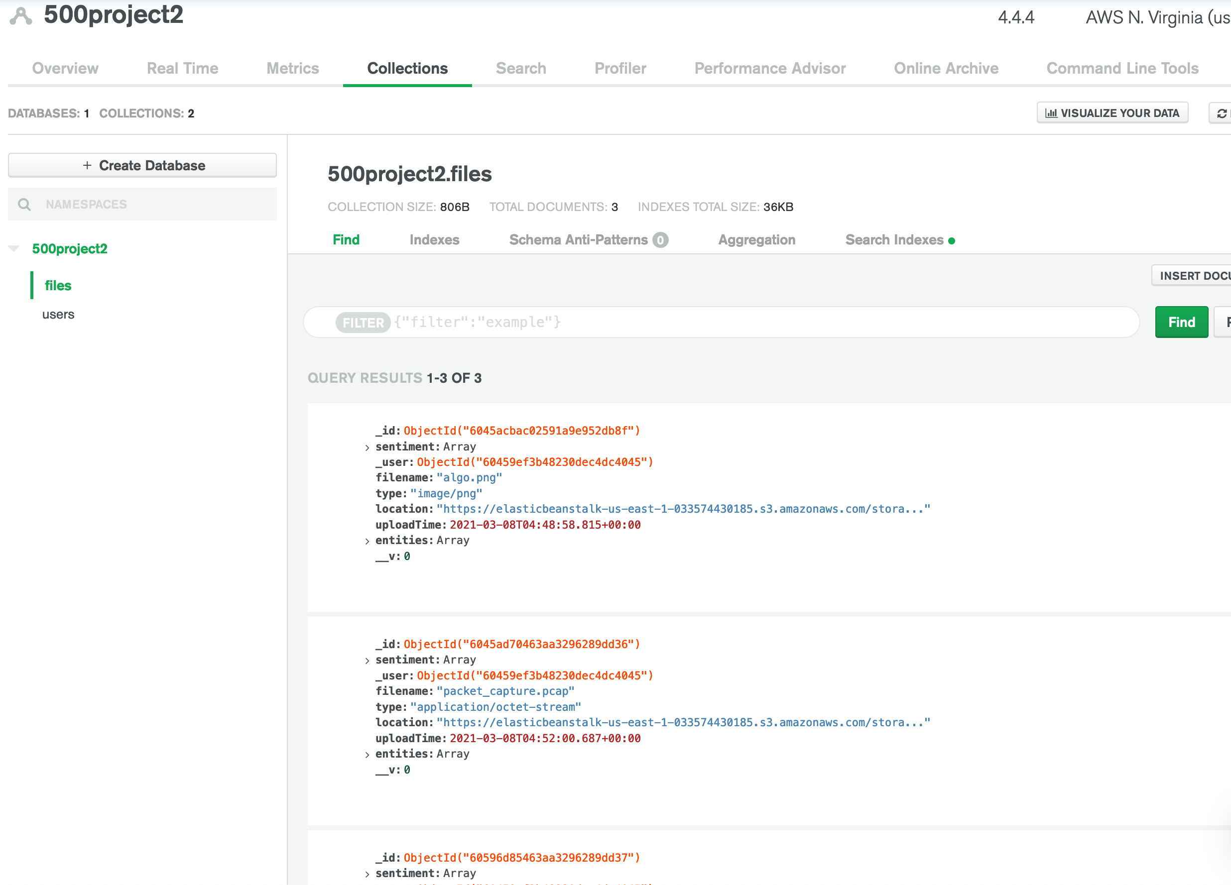Click the cluster icon beside 500project2 title
The height and width of the screenshot is (885, 1231).
[x=20, y=16]
